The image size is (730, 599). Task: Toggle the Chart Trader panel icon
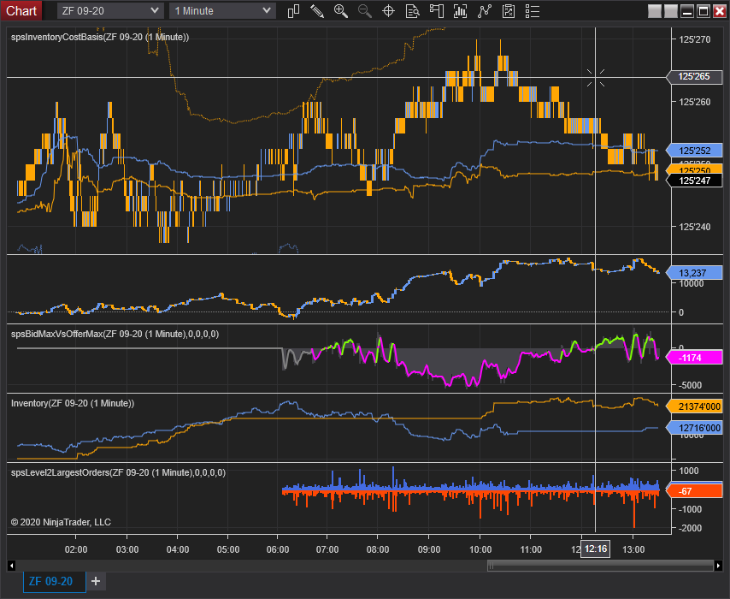[x=436, y=11]
